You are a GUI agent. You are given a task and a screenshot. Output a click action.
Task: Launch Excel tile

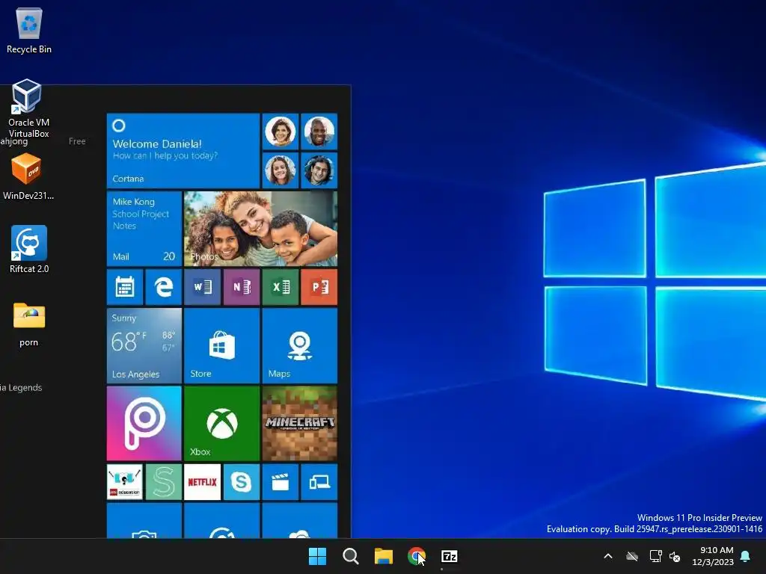coord(281,287)
